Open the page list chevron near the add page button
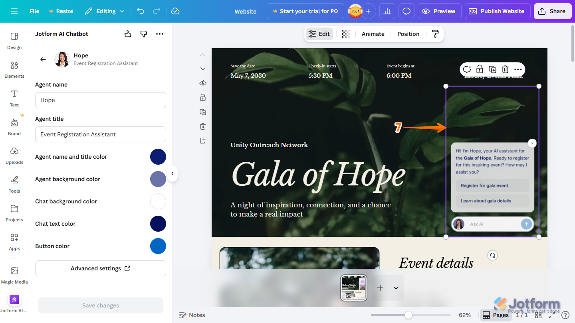 [396, 288]
